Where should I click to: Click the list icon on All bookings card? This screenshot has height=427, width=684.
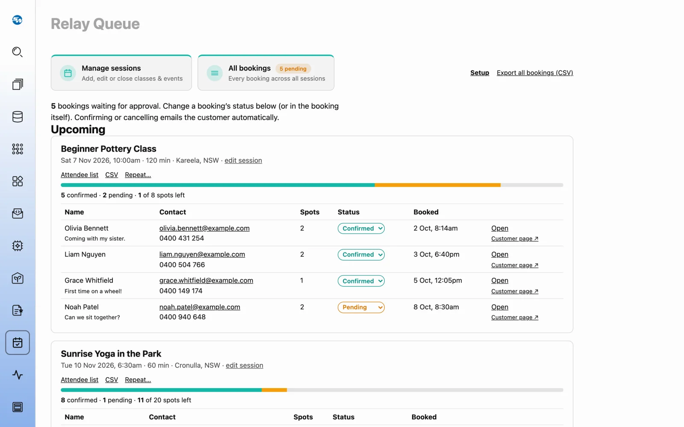click(215, 73)
